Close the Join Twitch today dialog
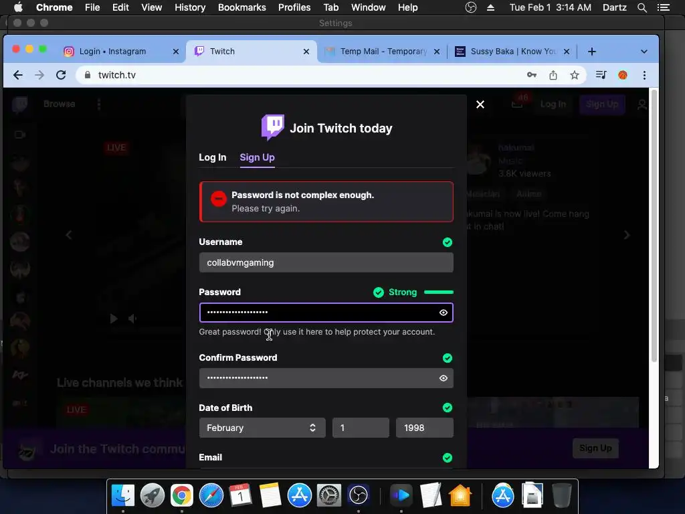 coord(480,104)
